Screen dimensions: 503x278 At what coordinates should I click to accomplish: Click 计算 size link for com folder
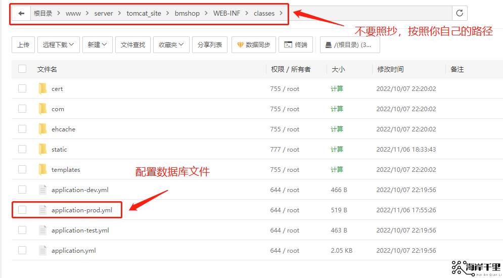click(337, 109)
